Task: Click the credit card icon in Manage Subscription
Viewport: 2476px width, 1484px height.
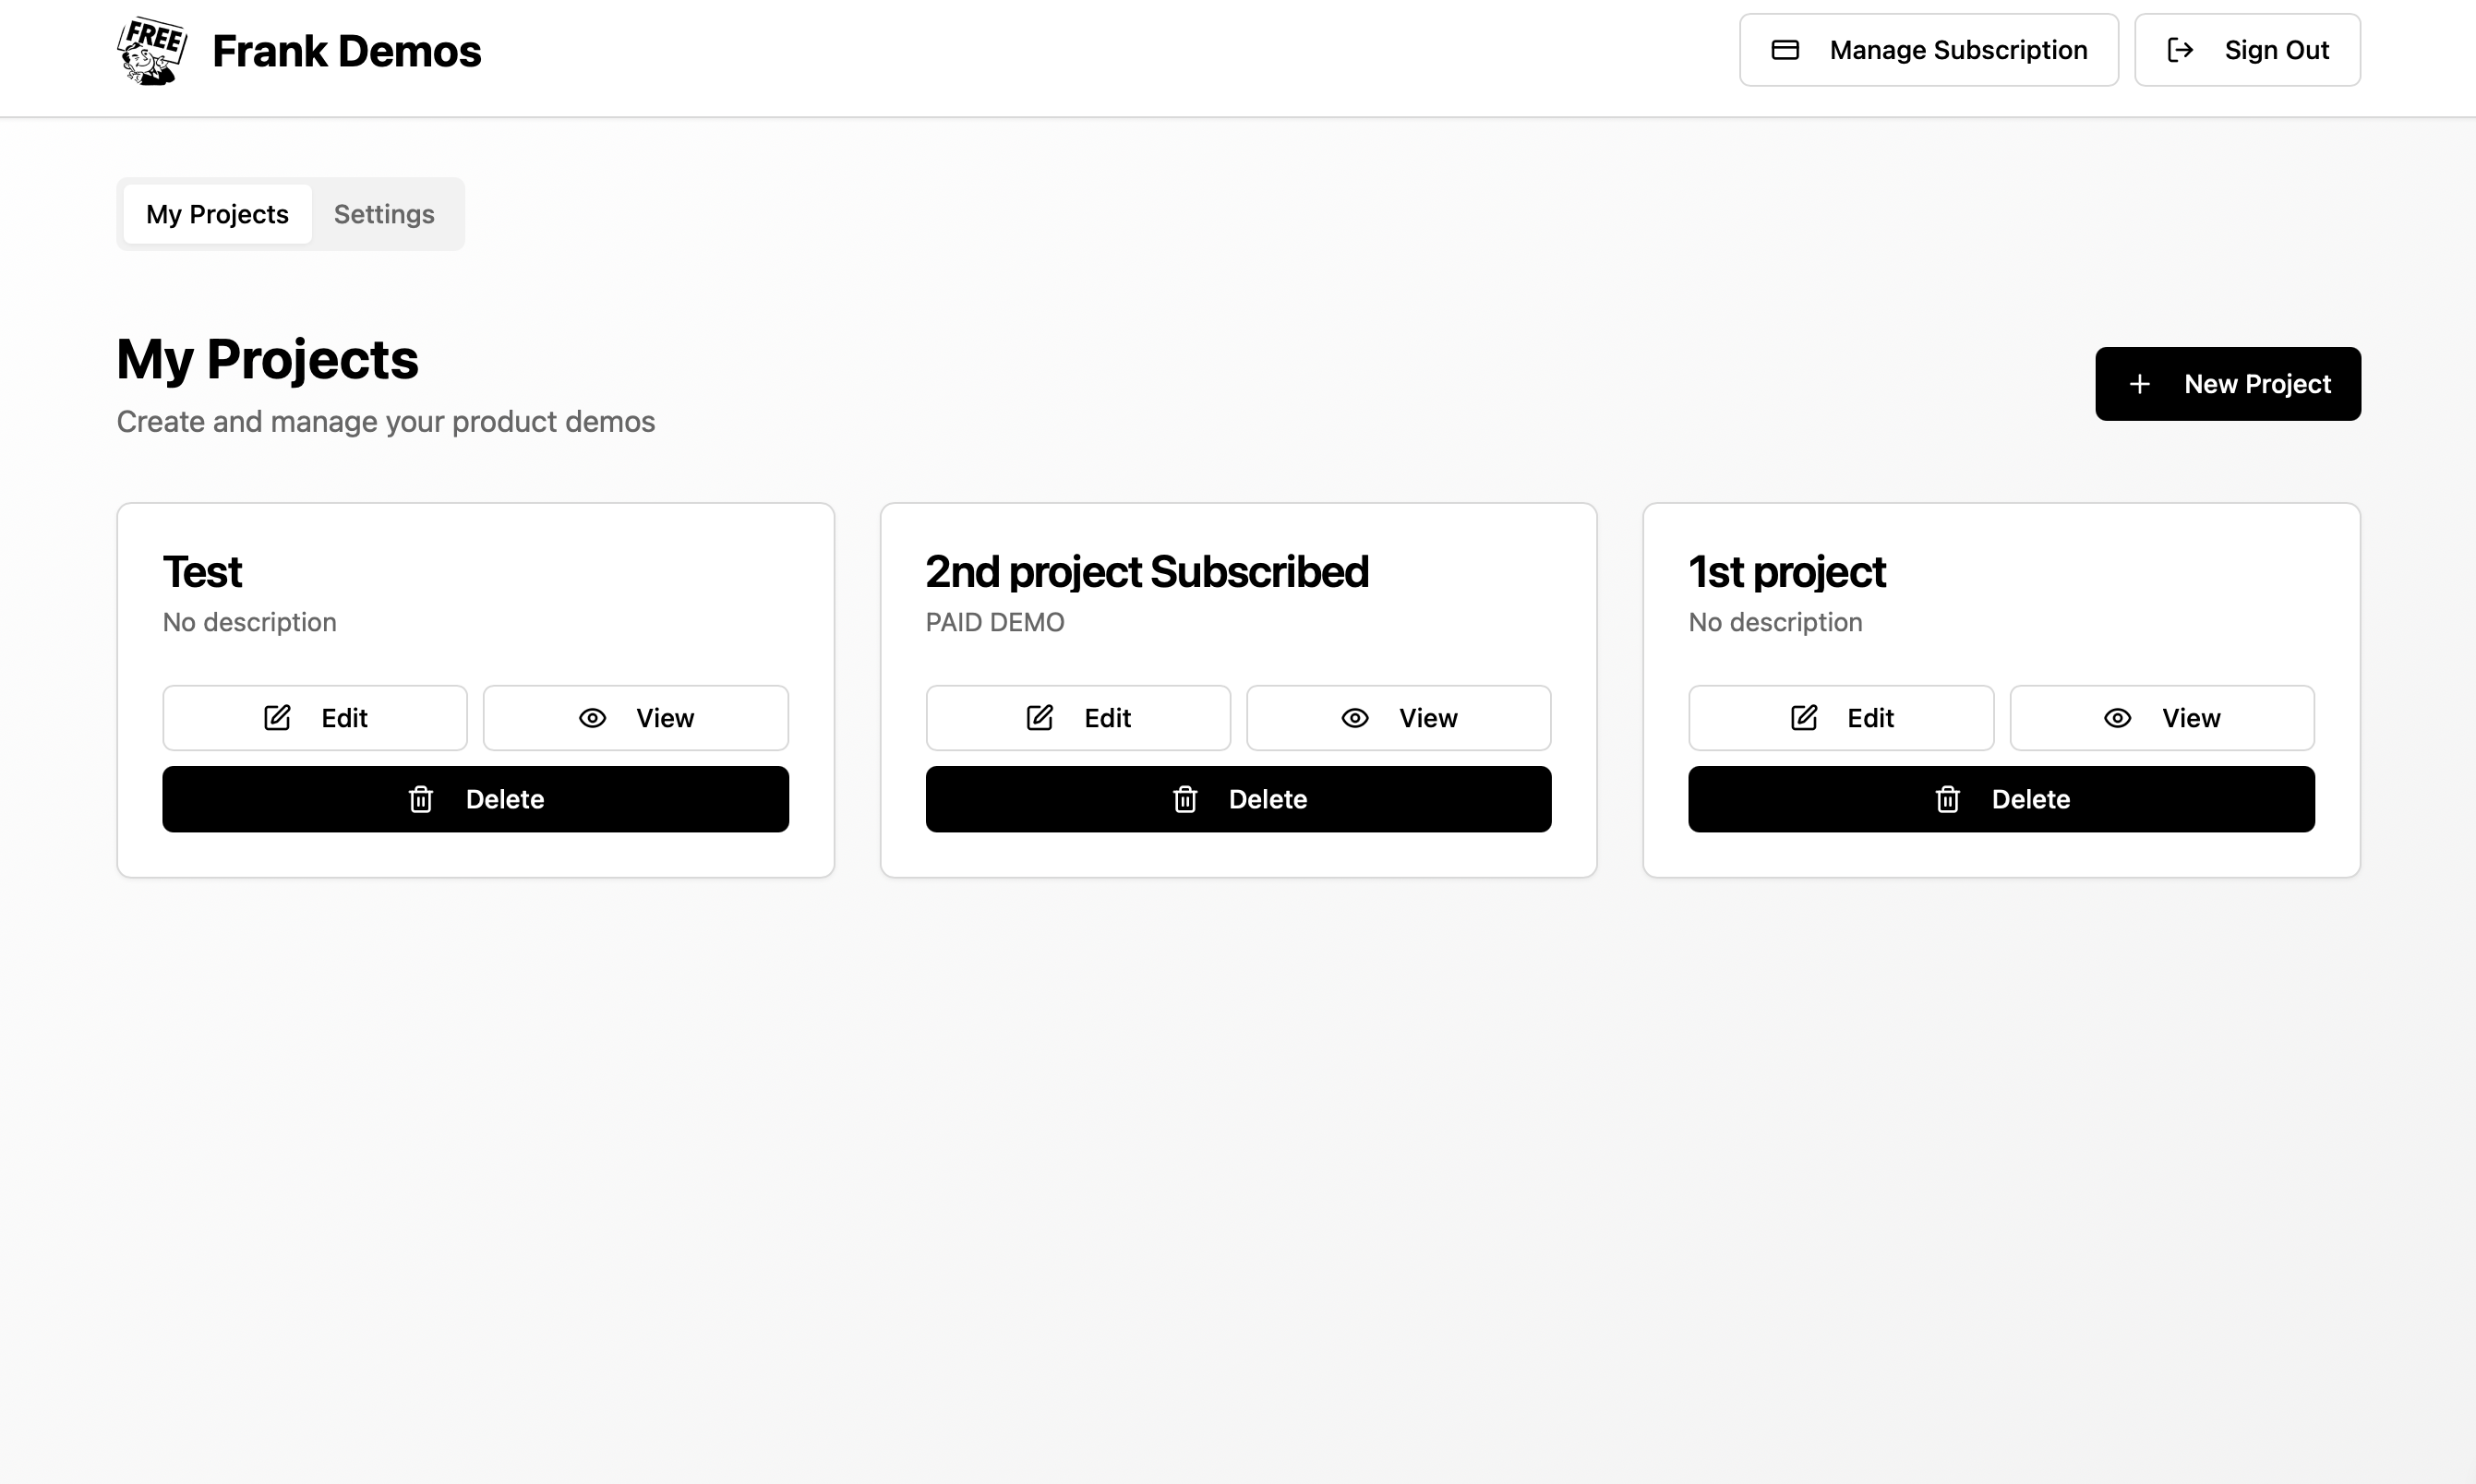Action: 1785,50
